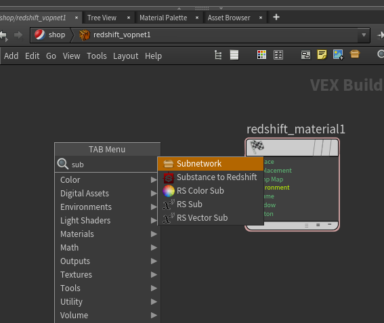The height and width of the screenshot is (323, 384).
Task: Add a new pane tab with plus
Action: [x=276, y=17]
